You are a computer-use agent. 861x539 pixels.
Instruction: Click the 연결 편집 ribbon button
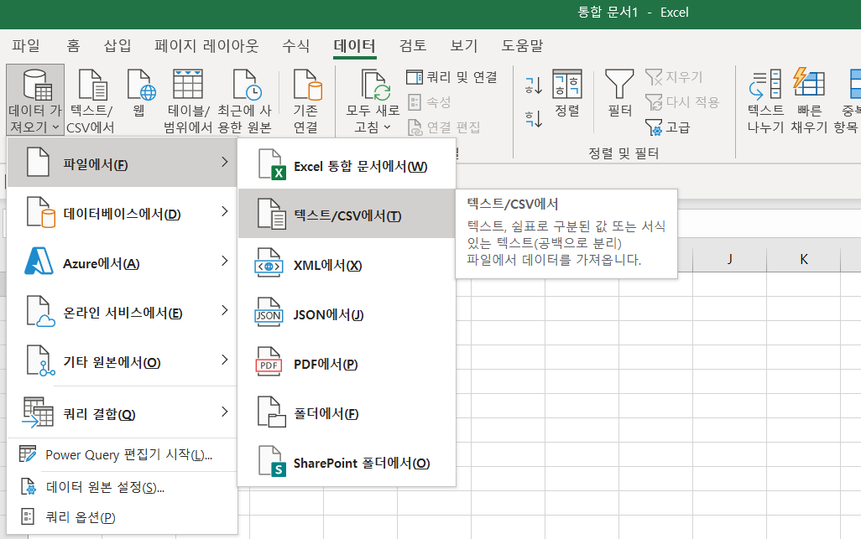pyautogui.click(x=444, y=127)
